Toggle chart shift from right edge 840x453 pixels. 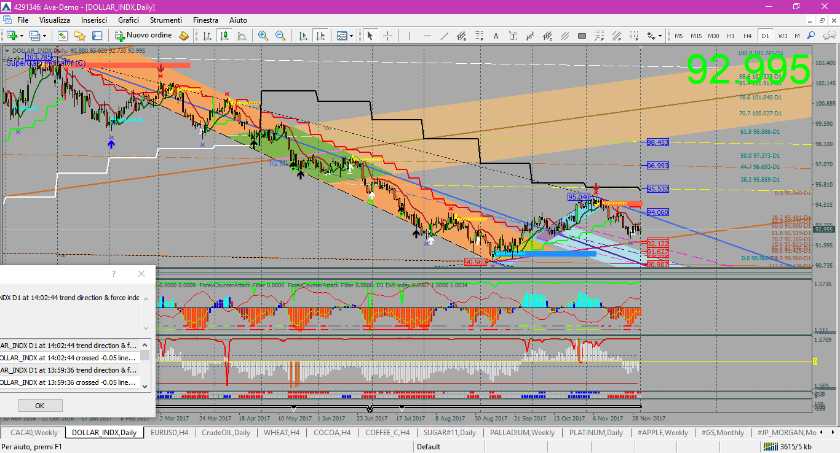(319, 36)
